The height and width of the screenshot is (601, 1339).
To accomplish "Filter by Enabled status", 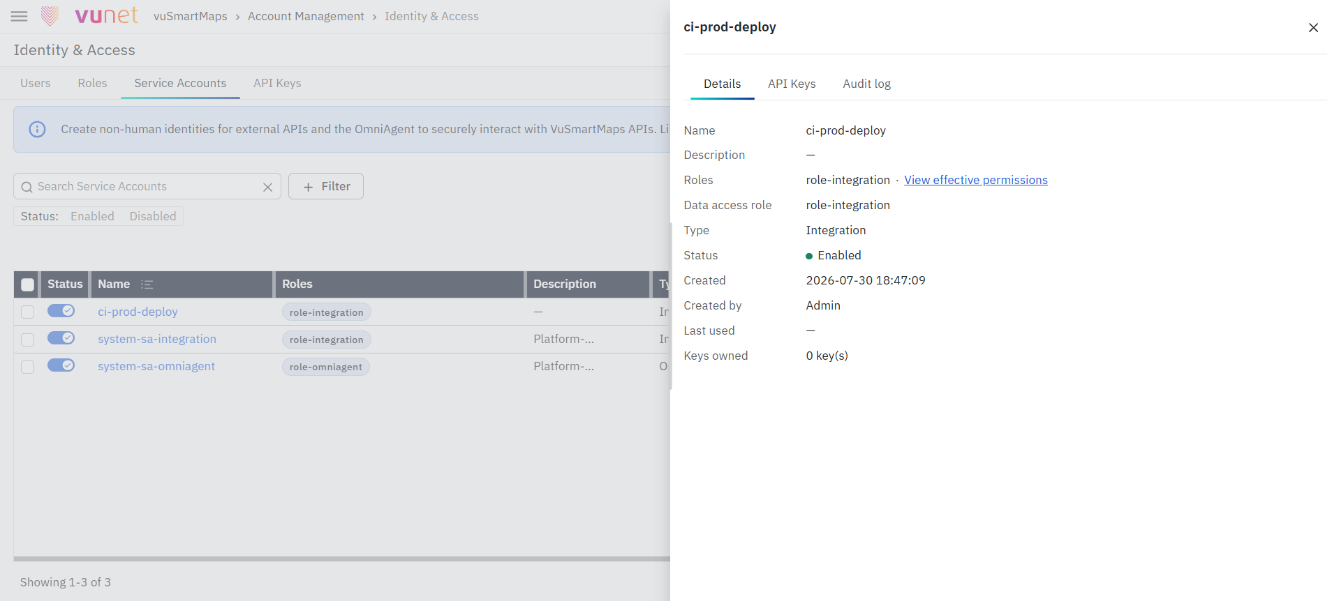I will [92, 216].
